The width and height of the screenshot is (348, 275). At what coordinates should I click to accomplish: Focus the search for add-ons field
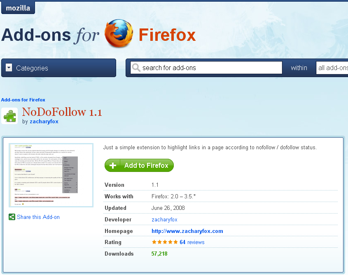[x=206, y=68]
